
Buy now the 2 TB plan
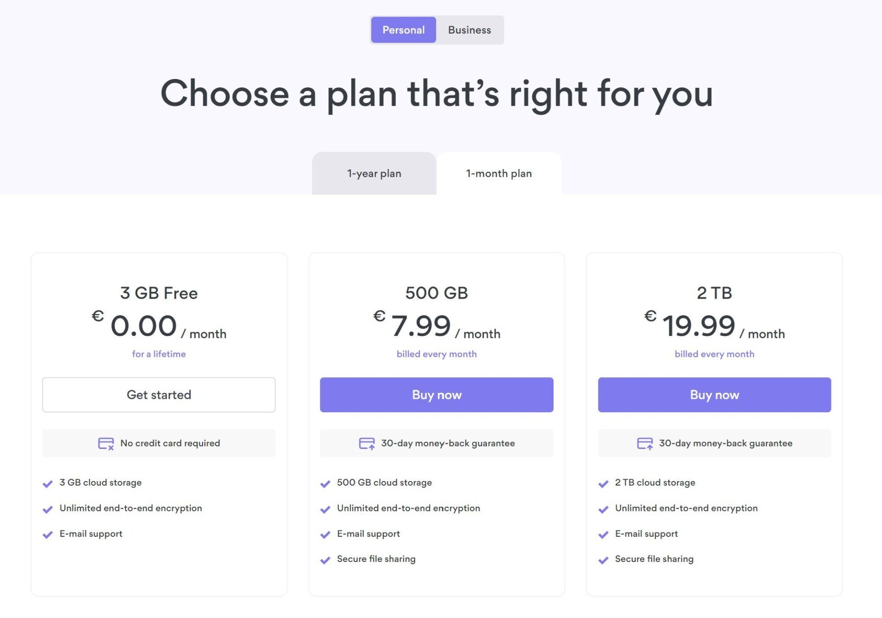(714, 395)
